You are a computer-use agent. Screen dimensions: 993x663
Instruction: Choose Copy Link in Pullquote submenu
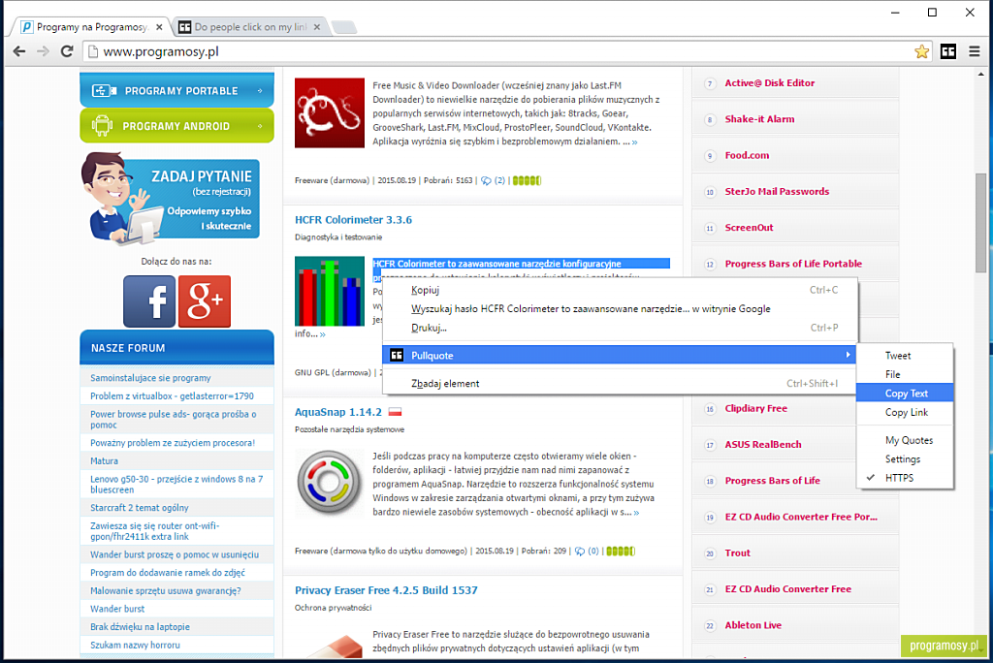[x=905, y=412]
